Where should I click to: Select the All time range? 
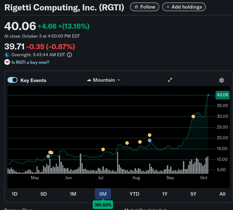pos(222,194)
